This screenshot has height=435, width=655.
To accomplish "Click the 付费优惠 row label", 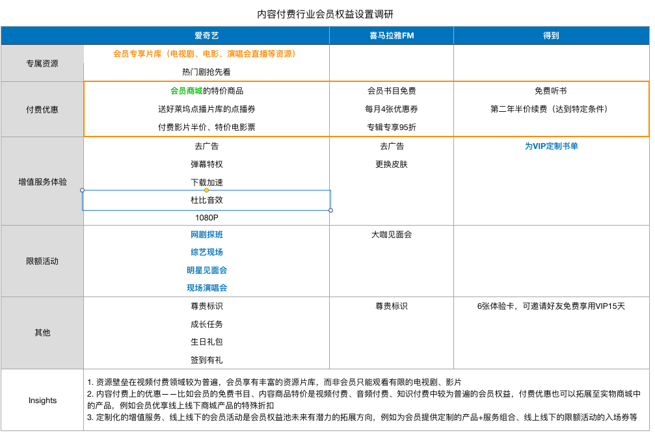I will (x=42, y=109).
